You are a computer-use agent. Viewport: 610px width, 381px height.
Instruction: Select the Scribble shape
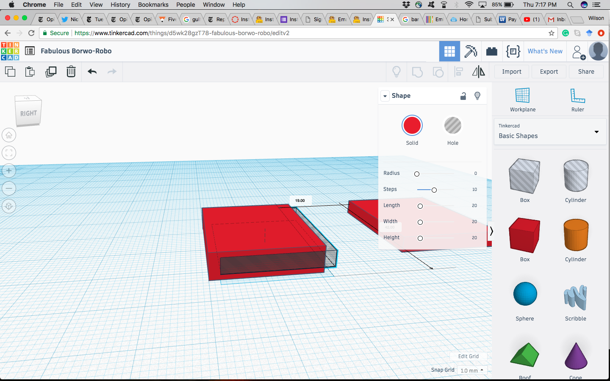tap(576, 298)
